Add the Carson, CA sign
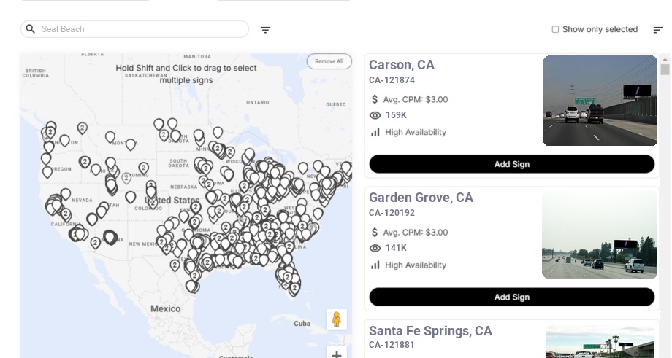Image resolution: width=672 pixels, height=358 pixels. pyautogui.click(x=511, y=164)
